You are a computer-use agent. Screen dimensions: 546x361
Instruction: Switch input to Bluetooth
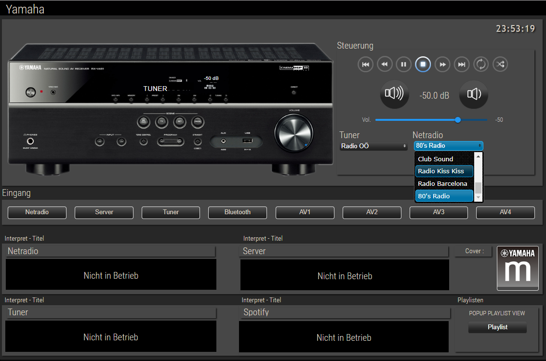tap(238, 212)
